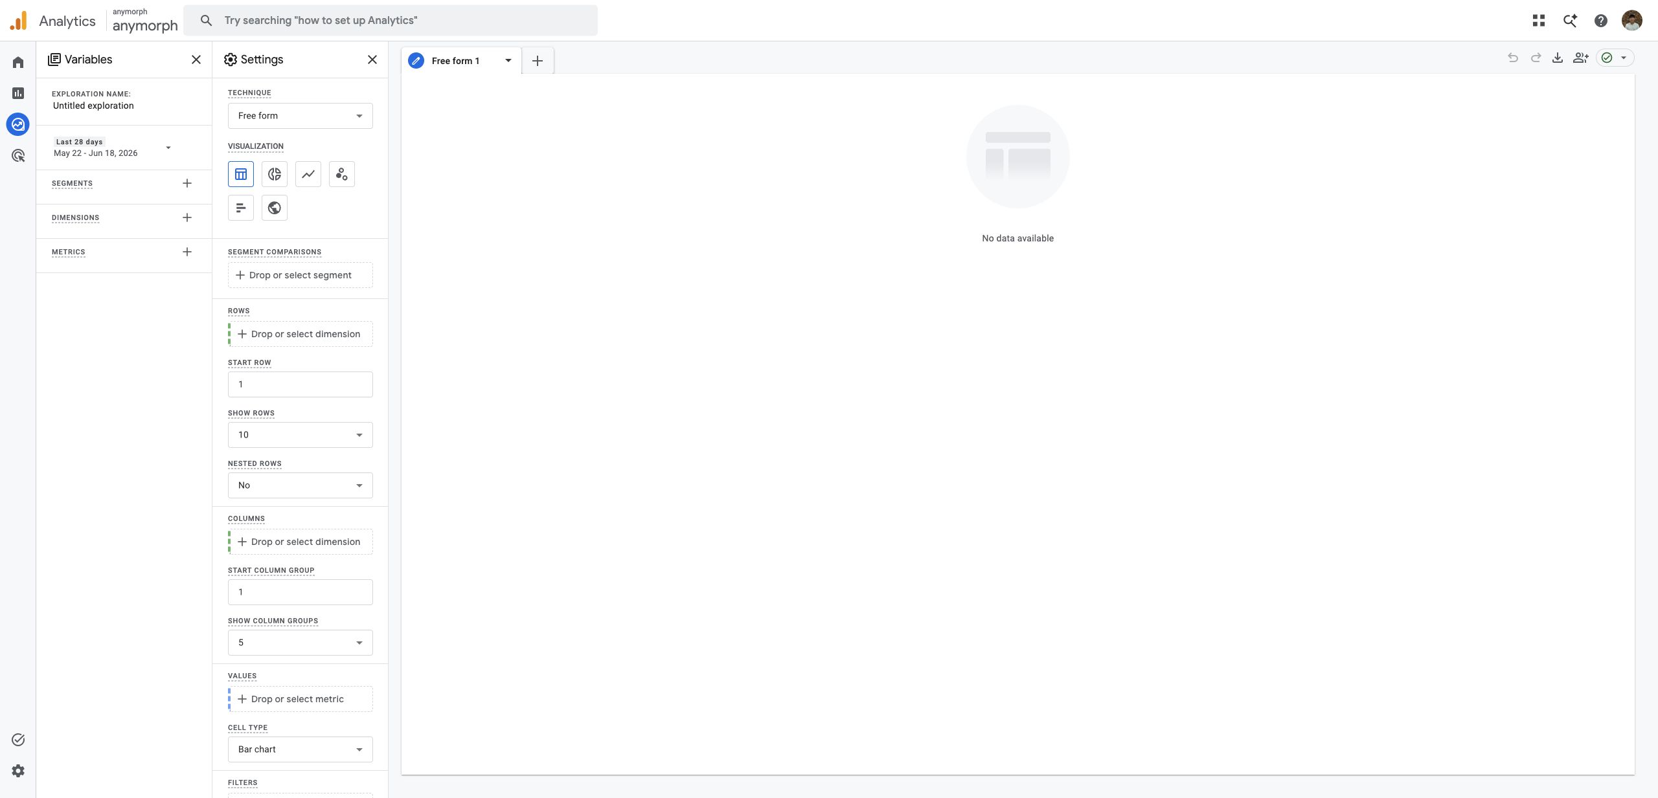Click Drop or select metric
This screenshot has width=1658, height=798.
coord(301,699)
